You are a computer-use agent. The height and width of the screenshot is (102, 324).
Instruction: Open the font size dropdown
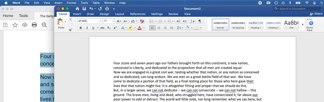[x=113, y=21]
